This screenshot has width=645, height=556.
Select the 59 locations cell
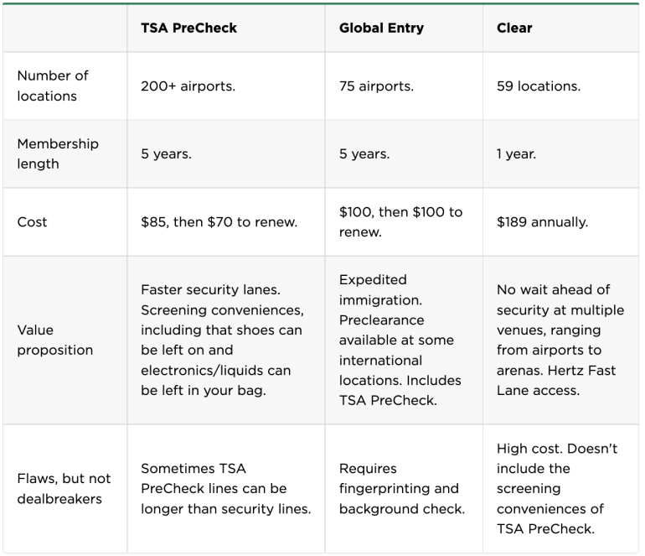click(538, 86)
